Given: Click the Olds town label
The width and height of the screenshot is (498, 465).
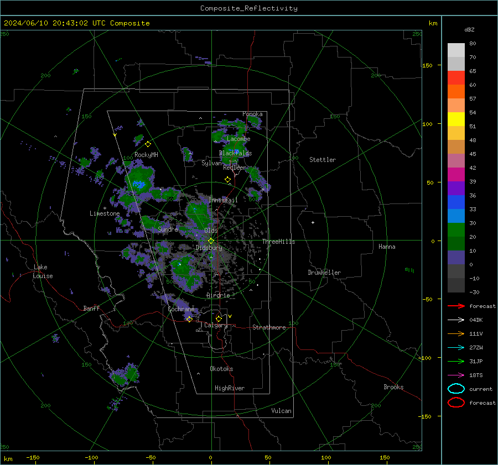Looking at the screenshot, I should coord(211,231).
